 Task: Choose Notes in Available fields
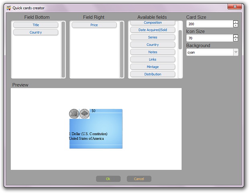tap(153, 52)
